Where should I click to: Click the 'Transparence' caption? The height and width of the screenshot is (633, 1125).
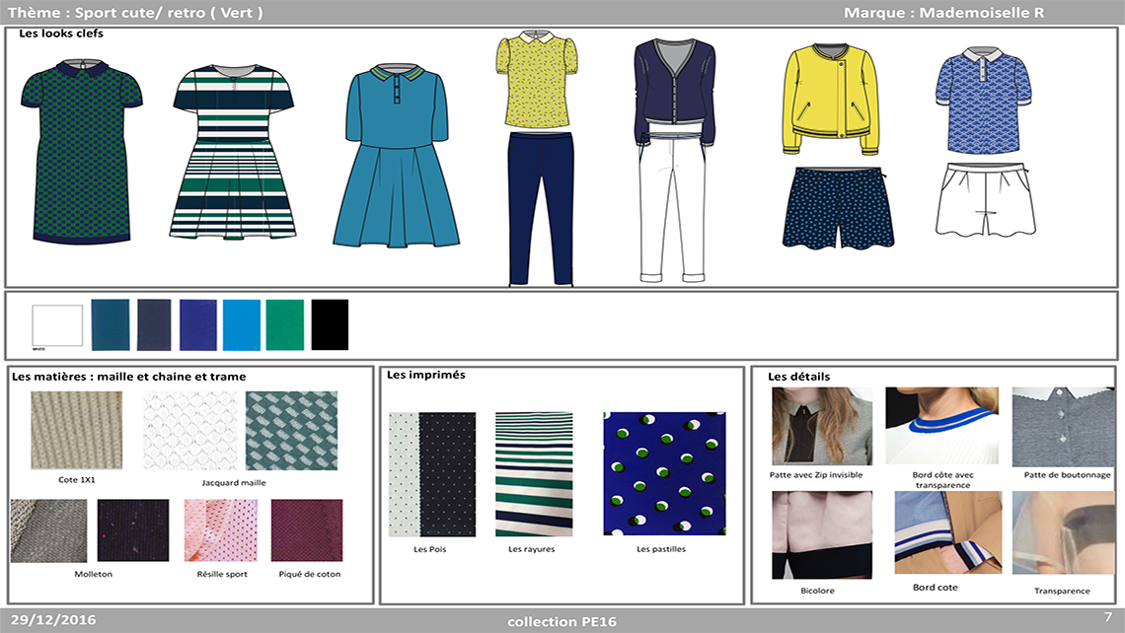pyautogui.click(x=1062, y=591)
